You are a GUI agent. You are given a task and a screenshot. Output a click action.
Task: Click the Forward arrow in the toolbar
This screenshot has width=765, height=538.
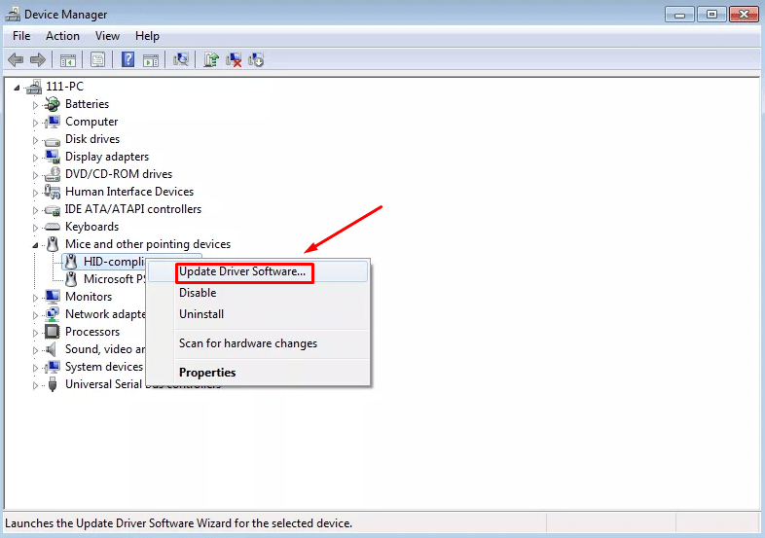(x=37, y=59)
